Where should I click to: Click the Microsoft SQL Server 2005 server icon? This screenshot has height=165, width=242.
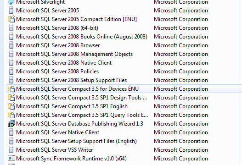click(11, 11)
